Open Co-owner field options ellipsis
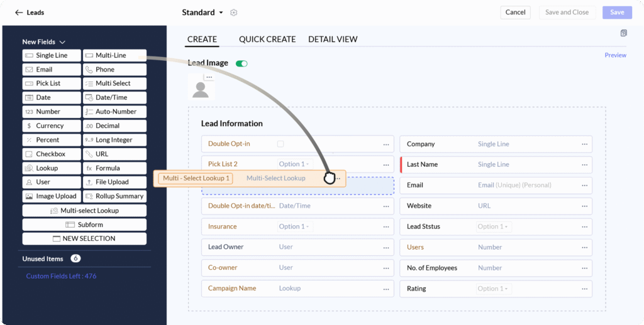Viewport: 644px width, 325px height. click(x=386, y=268)
